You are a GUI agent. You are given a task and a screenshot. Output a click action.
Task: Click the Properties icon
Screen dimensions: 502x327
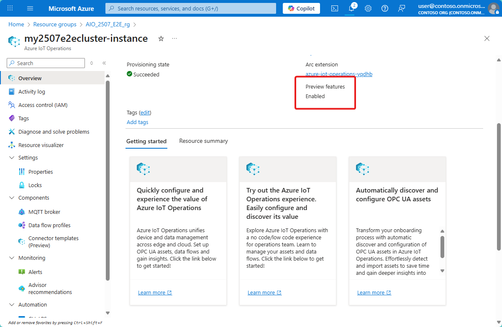(x=22, y=172)
